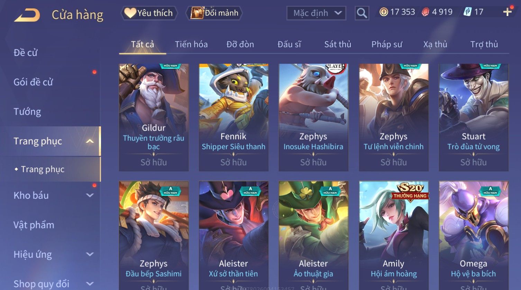Click the red ruby currency icon
Image resolution: width=521 pixels, height=290 pixels.
[x=426, y=12]
